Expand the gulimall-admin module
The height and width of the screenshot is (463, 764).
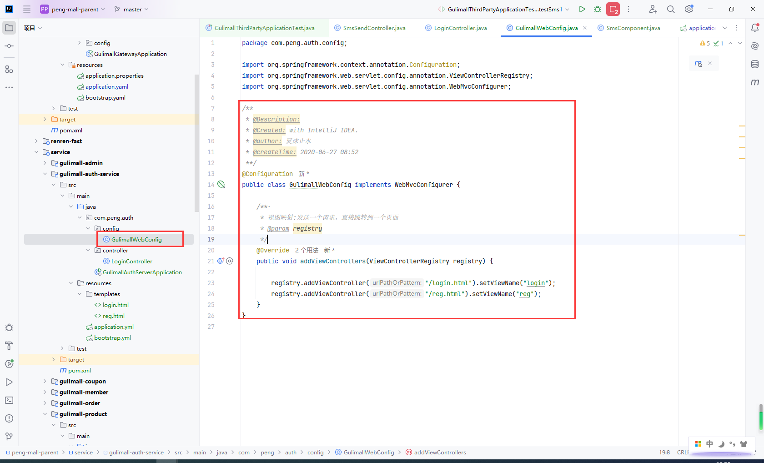pyautogui.click(x=45, y=163)
